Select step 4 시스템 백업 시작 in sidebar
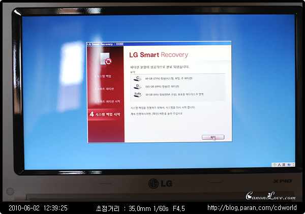Image resolution: width=305 pixels, height=214 pixels. (105, 114)
